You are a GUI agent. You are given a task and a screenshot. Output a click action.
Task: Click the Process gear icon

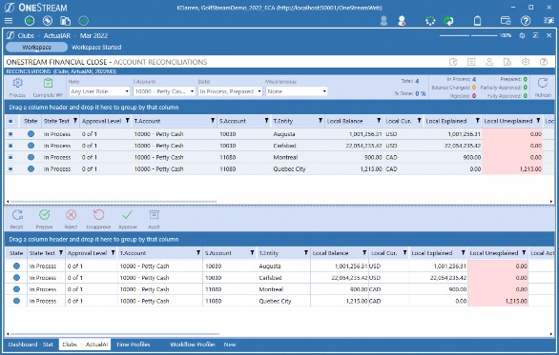(x=17, y=83)
